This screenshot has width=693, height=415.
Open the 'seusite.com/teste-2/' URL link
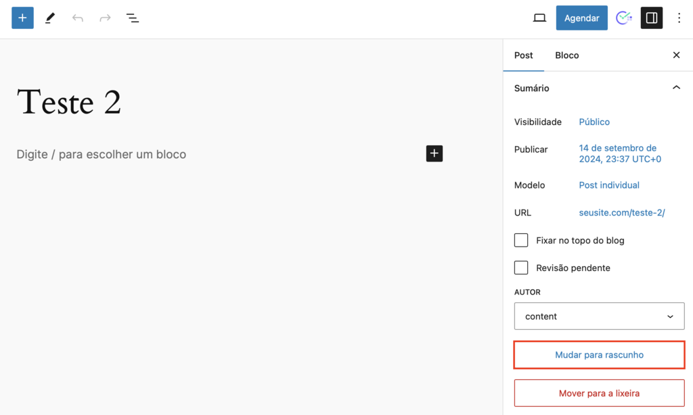pyautogui.click(x=621, y=212)
